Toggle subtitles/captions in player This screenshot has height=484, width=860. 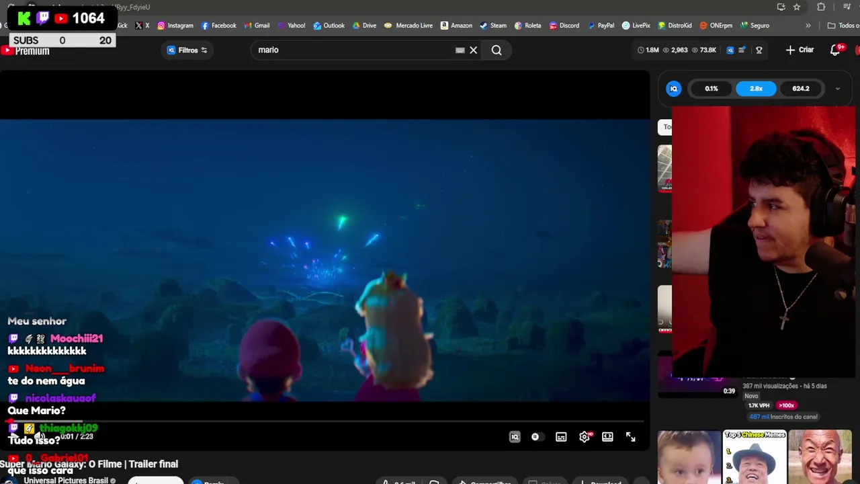pos(561,437)
